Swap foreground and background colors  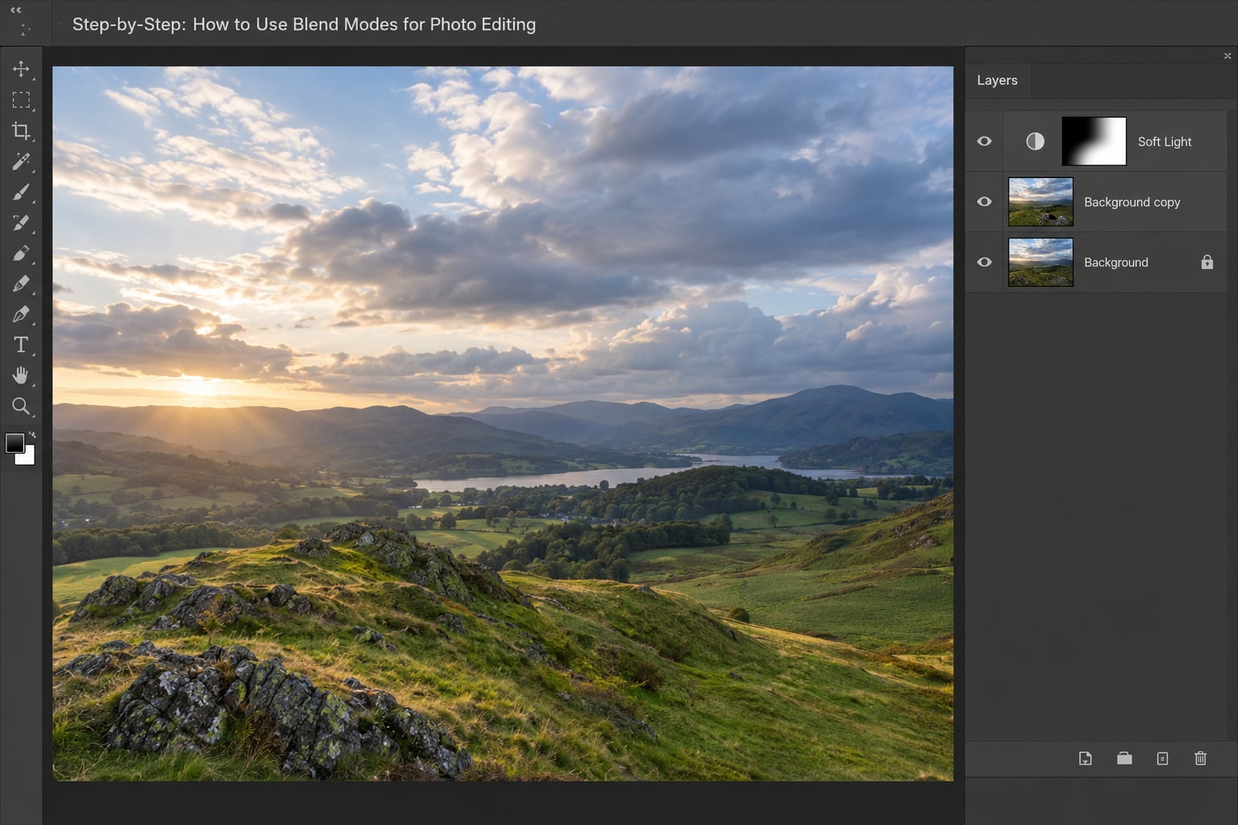click(x=32, y=435)
